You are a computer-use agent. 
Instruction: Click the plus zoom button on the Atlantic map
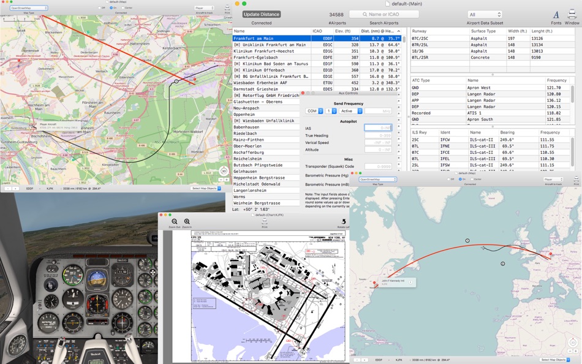click(576, 351)
